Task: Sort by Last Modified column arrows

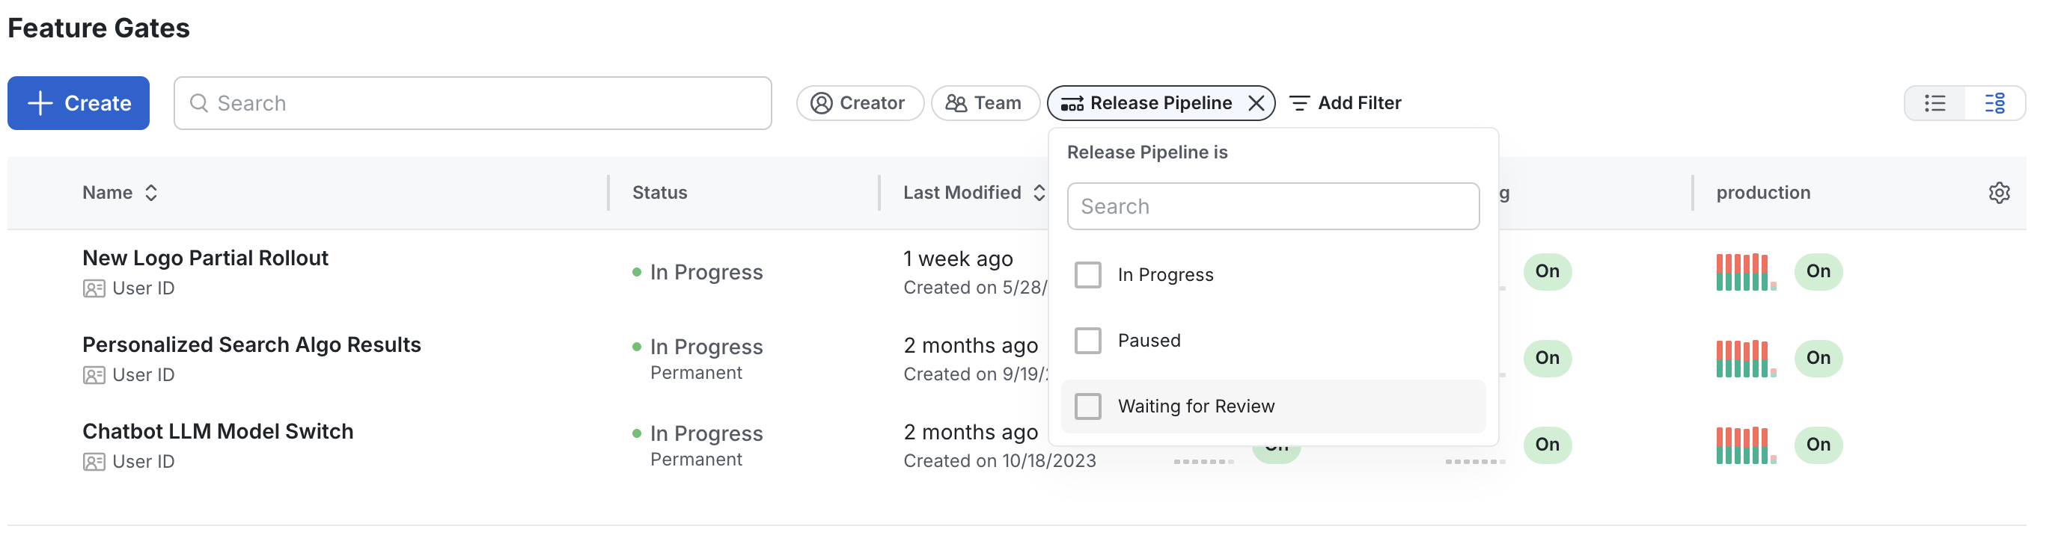Action: 1039,193
